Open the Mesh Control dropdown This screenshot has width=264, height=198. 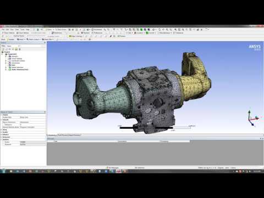[34, 39]
